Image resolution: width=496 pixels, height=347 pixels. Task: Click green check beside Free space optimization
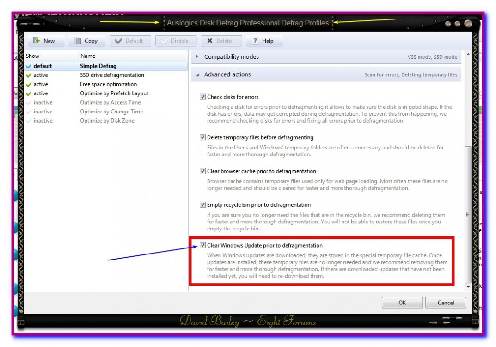[29, 84]
